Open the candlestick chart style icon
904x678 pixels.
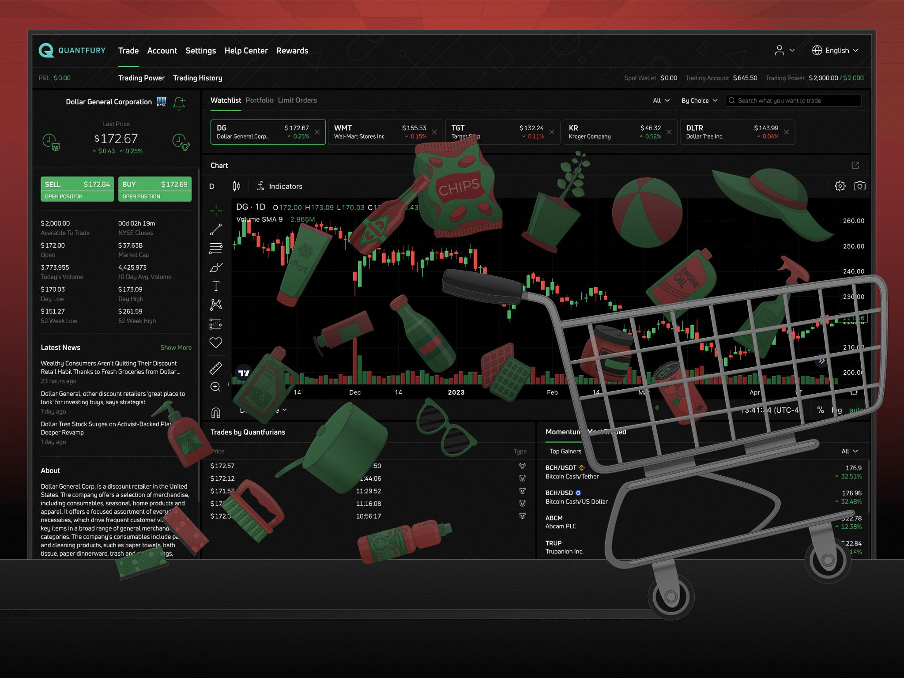(x=236, y=186)
